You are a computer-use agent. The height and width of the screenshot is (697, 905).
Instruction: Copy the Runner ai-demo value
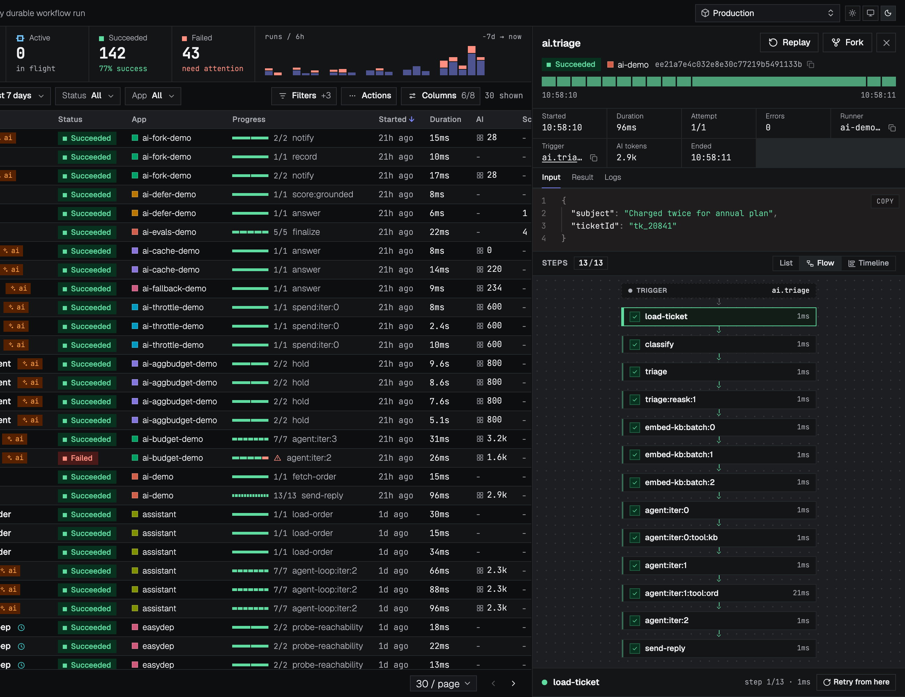pyautogui.click(x=892, y=128)
